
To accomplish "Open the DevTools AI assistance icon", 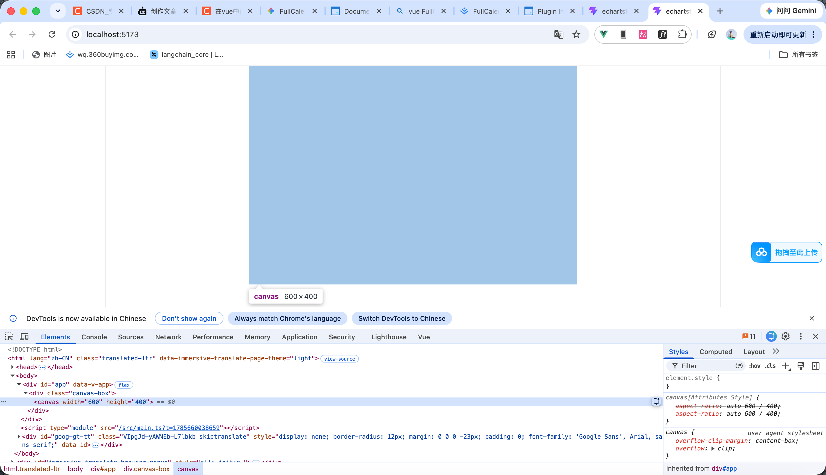I will [x=771, y=336].
